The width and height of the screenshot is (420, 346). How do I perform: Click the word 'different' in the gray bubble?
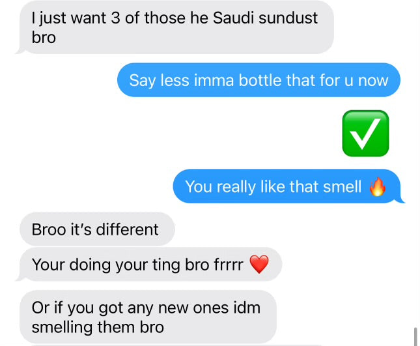pyautogui.click(x=127, y=229)
